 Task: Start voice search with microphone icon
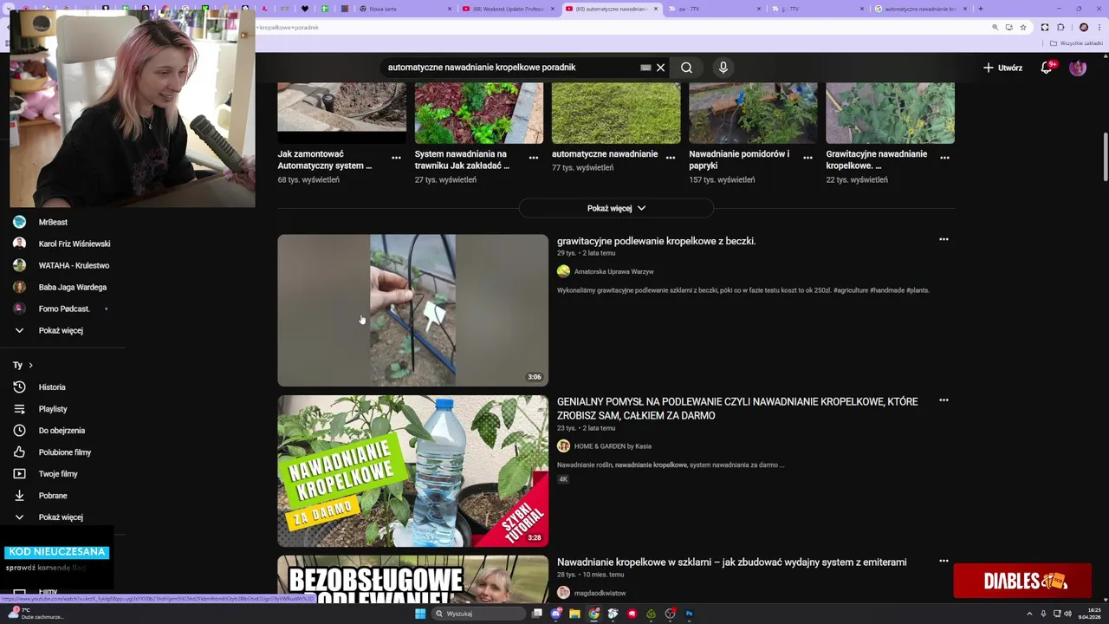point(723,68)
